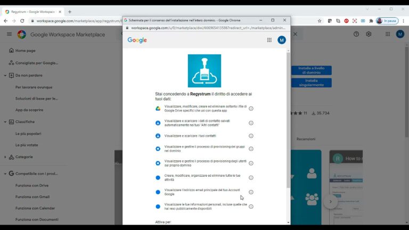The image size is (409, 230).
Task: Show info for group provisioning permission
Action: click(251, 149)
